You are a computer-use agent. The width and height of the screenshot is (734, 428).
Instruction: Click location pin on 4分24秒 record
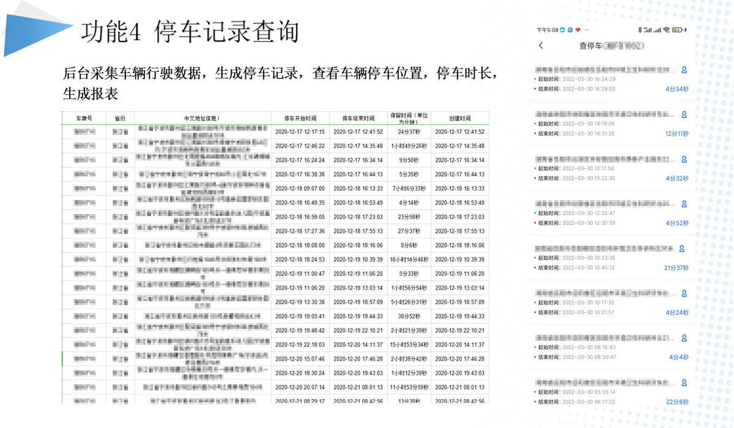pos(684,293)
